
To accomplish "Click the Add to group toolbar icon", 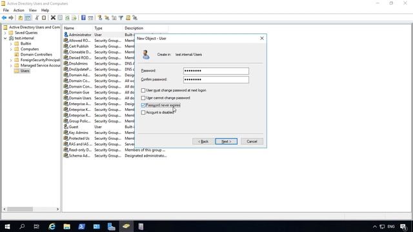I will (x=135, y=17).
